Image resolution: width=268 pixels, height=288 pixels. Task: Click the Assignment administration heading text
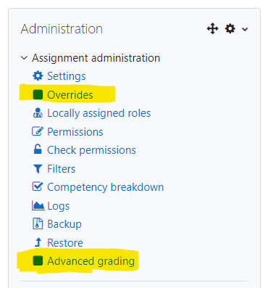pos(96,58)
